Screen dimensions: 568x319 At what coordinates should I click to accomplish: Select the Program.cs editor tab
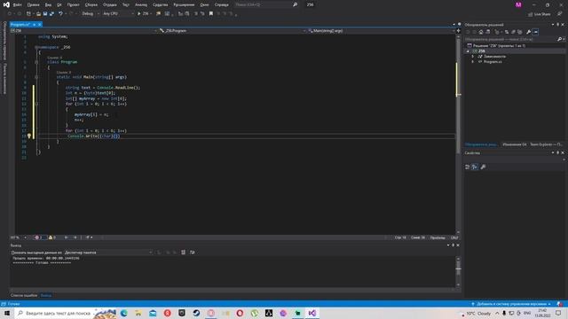click(x=20, y=24)
